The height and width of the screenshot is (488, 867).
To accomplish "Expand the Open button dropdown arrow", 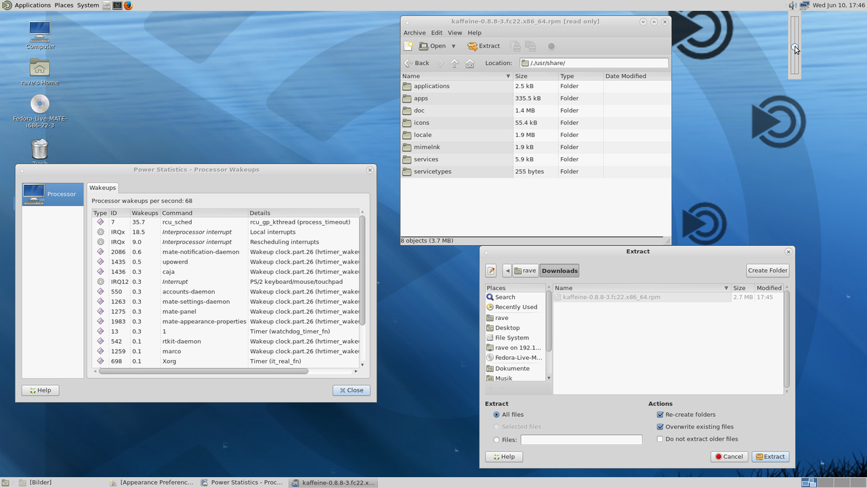I will click(x=453, y=46).
